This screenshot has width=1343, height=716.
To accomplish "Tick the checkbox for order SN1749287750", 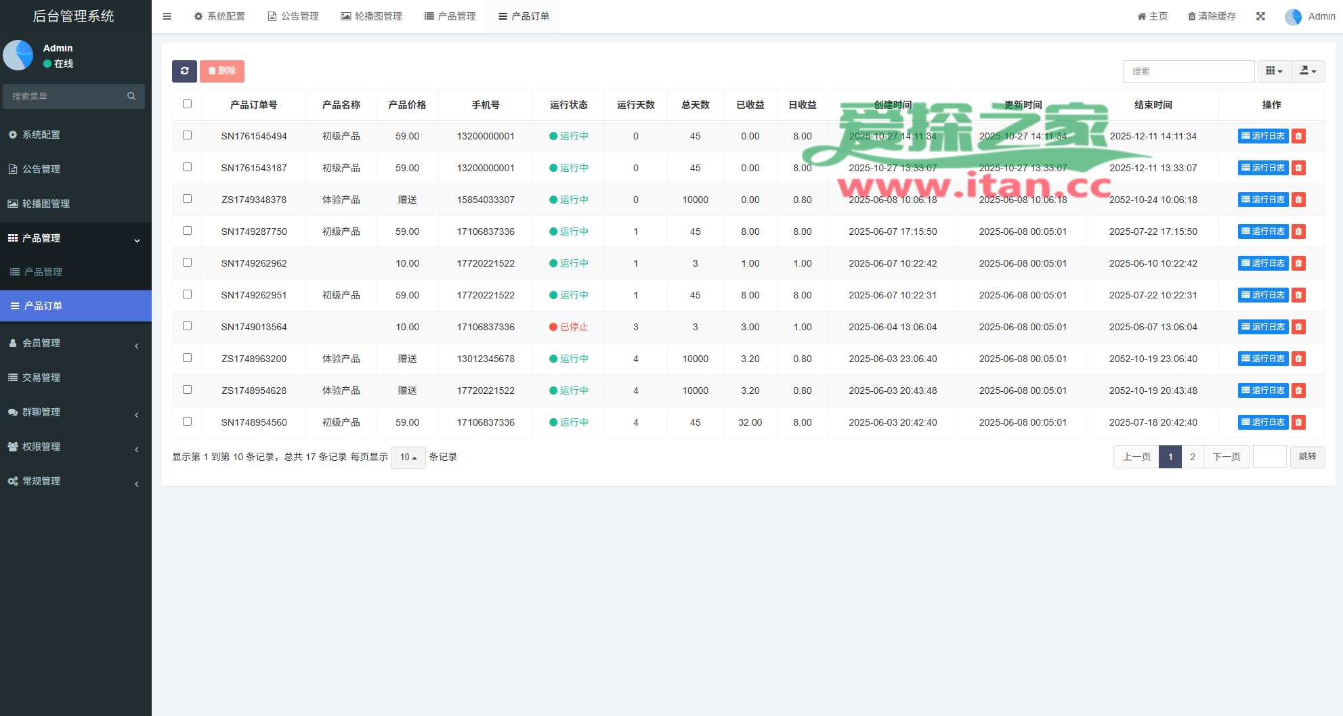I will point(188,231).
